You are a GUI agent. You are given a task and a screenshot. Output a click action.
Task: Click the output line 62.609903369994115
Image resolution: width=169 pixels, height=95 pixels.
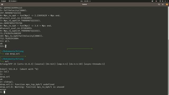coord(11,8)
